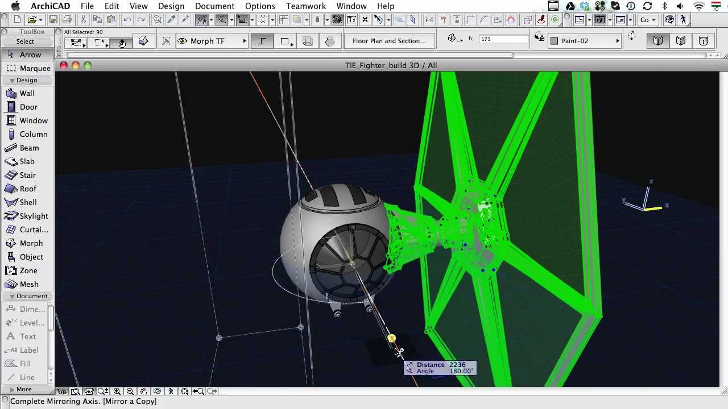Toggle Morph TF layer eye visibility

pos(182,41)
